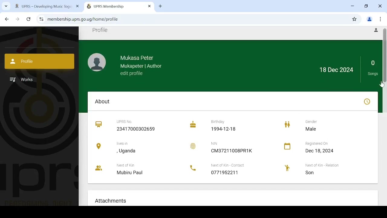Screen dimensions: 387x218
Task: Click the Gender people icon
Action: click(x=287, y=124)
